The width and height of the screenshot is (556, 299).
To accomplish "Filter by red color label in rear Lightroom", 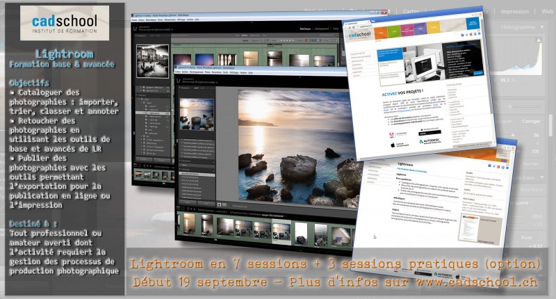I will point(306,40).
